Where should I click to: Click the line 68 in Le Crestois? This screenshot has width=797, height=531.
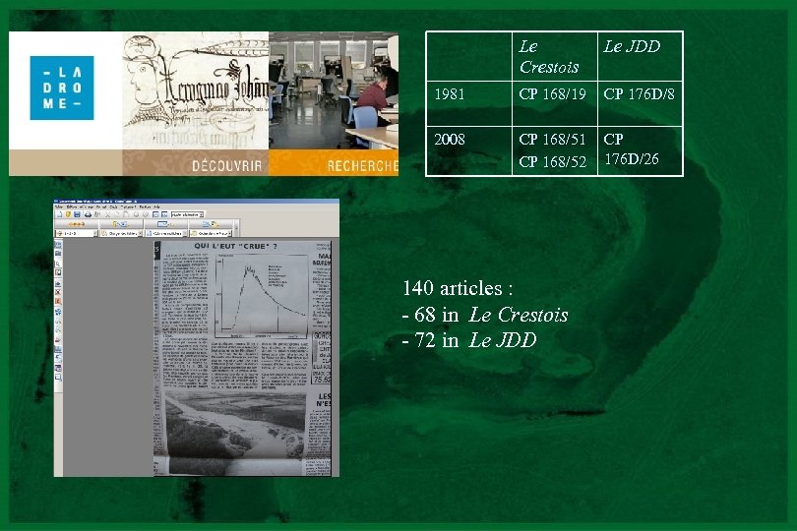click(485, 315)
